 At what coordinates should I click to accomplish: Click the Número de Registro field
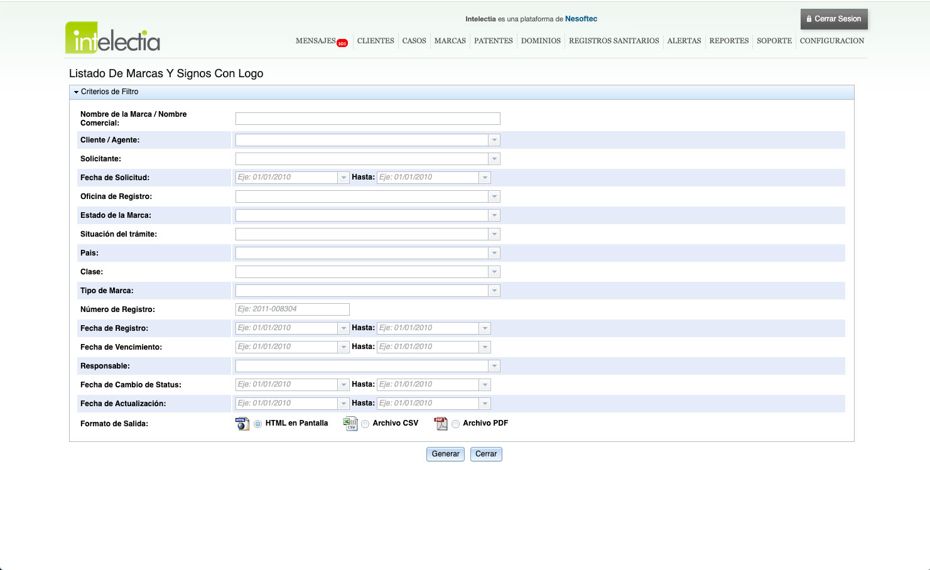click(x=292, y=309)
